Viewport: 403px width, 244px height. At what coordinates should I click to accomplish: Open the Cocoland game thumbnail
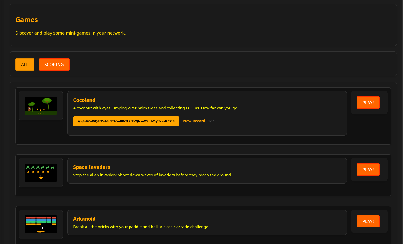point(41,106)
